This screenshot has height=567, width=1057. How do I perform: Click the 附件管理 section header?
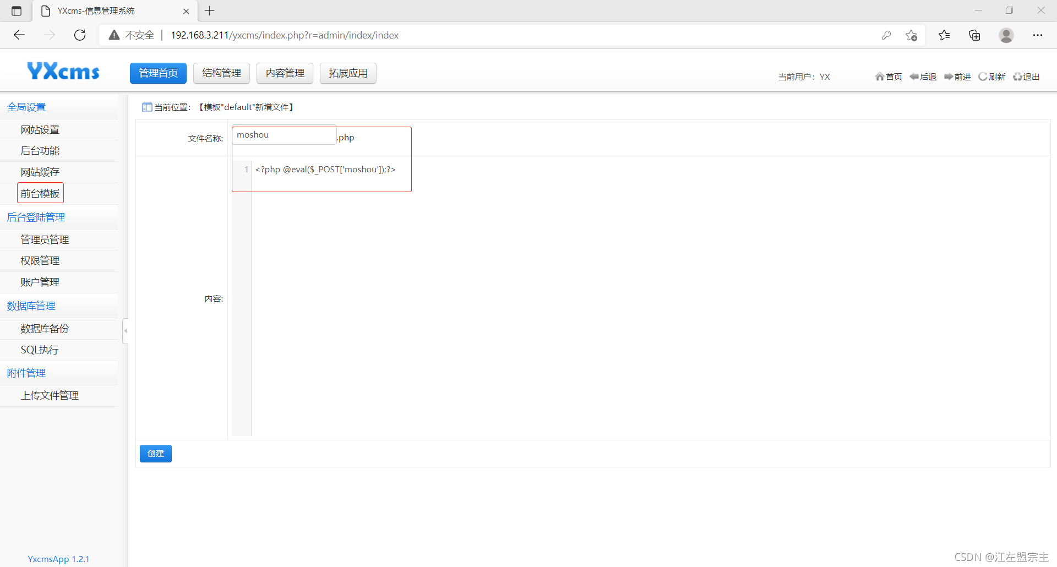(x=26, y=373)
